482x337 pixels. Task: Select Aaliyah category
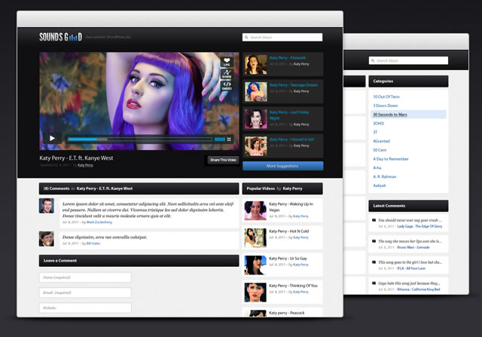[380, 185]
